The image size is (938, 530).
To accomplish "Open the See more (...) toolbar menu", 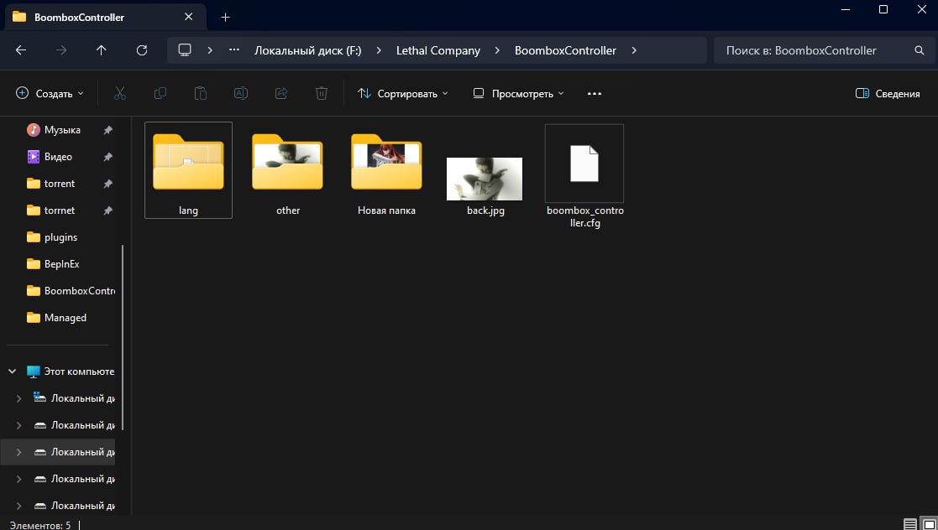I will click(x=595, y=93).
